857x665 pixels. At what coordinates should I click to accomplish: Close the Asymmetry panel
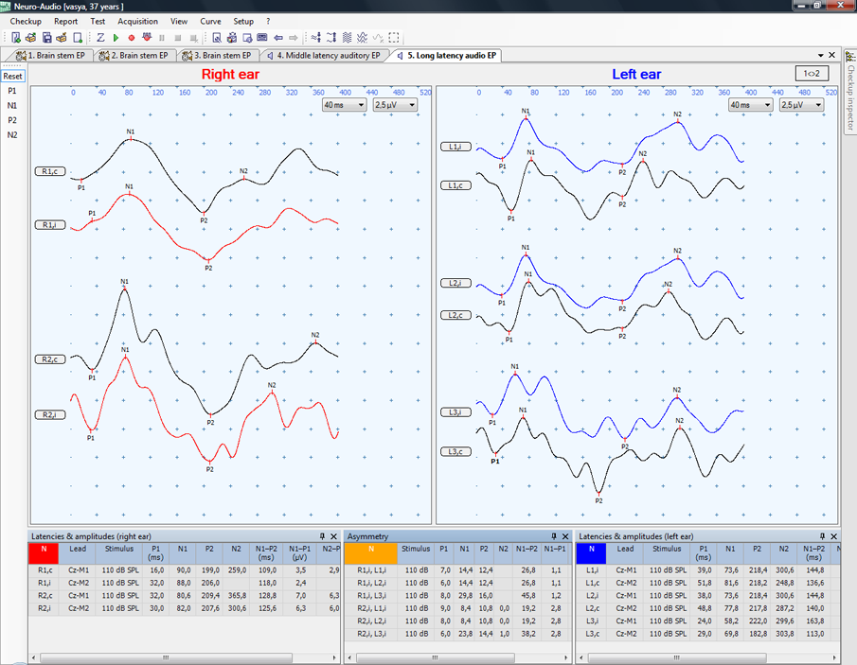565,536
